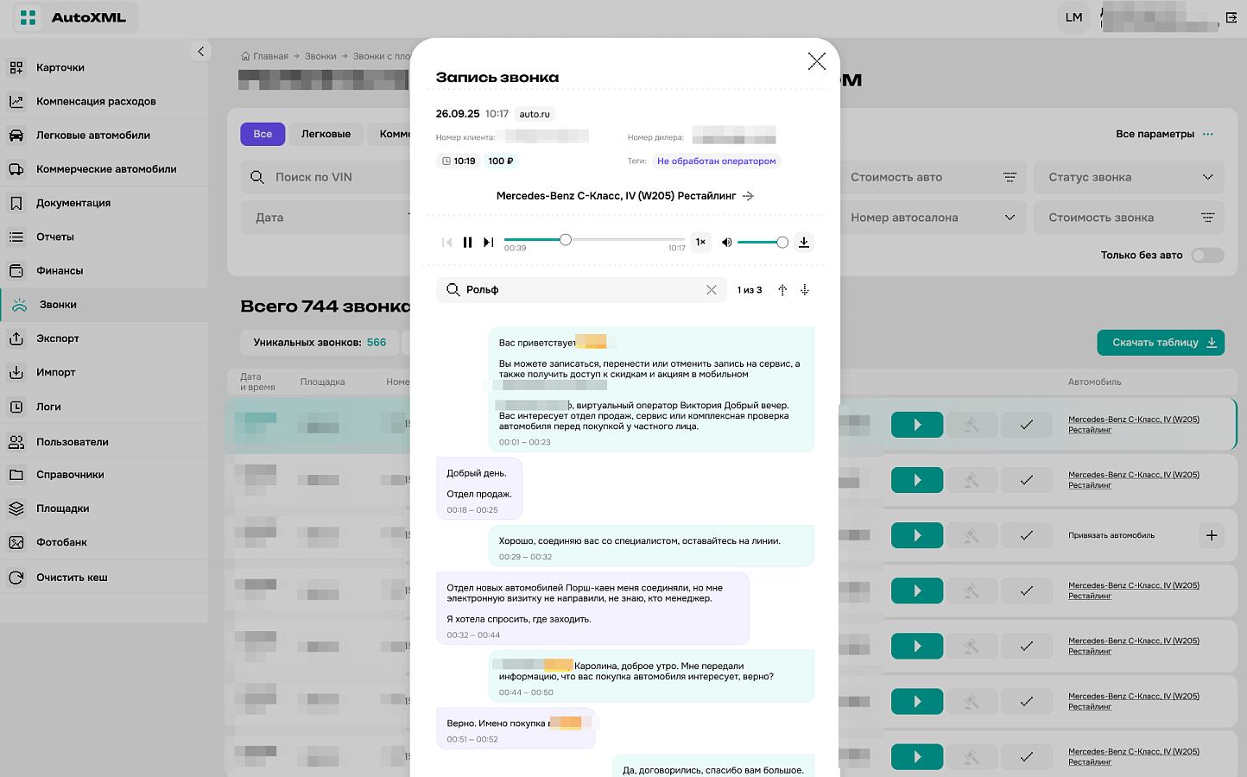Collapse the left sidebar panel
Image resolution: width=1247 pixels, height=777 pixels.
tap(200, 52)
